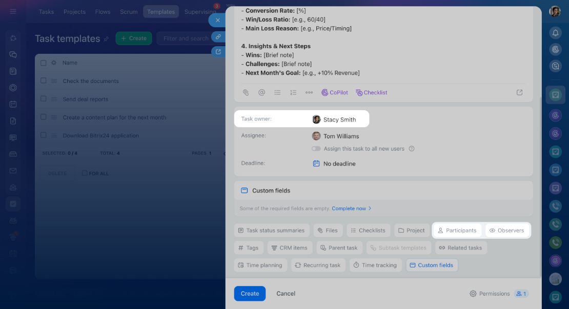Viewport: 569px width, 309px height.
Task: Select the Send deal reports checkbox
Action: [44, 99]
